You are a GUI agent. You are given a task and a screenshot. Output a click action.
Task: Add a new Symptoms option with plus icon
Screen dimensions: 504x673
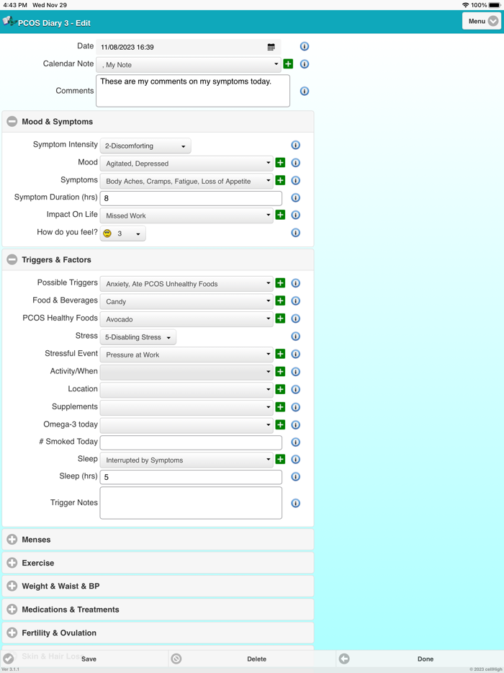[280, 180]
